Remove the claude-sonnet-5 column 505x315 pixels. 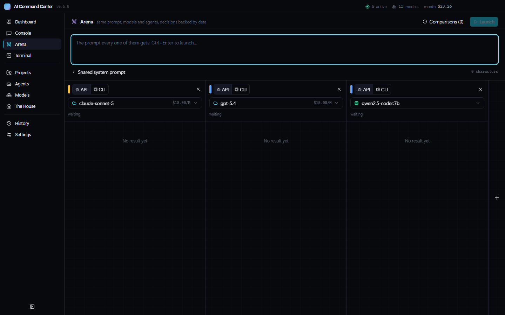coord(198,89)
